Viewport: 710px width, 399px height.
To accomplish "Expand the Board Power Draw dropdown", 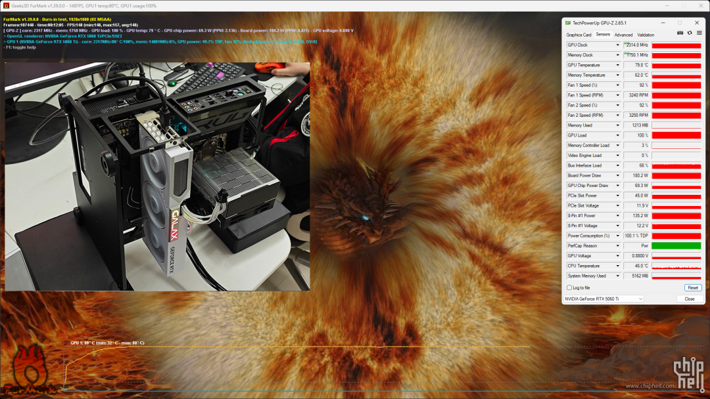I will 617,175.
